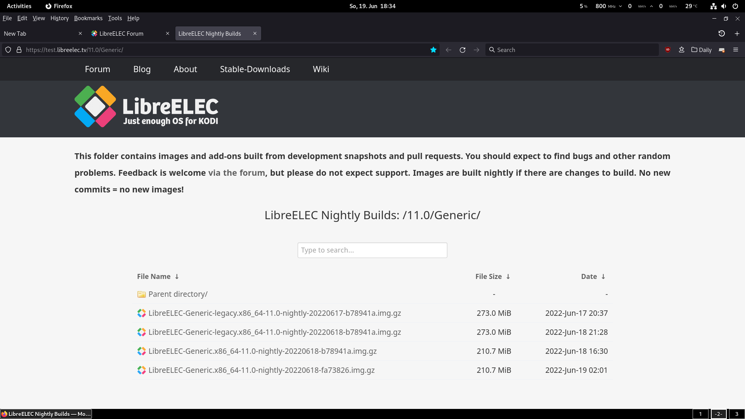This screenshot has width=745, height=419.
Task: Click the bookmark star icon
Action: (433, 50)
